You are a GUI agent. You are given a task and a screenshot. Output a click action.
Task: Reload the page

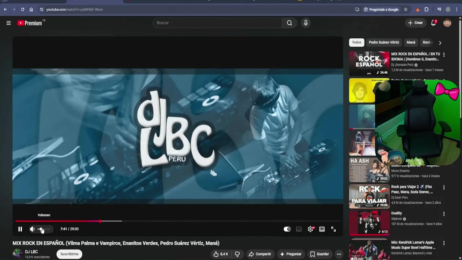click(22, 9)
